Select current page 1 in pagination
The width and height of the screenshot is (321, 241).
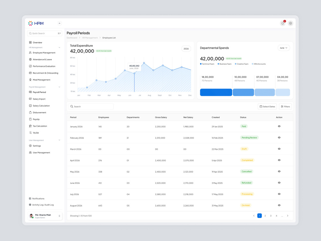(259, 216)
